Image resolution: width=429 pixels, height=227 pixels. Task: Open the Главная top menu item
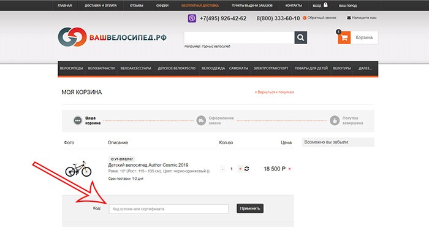(x=65, y=6)
